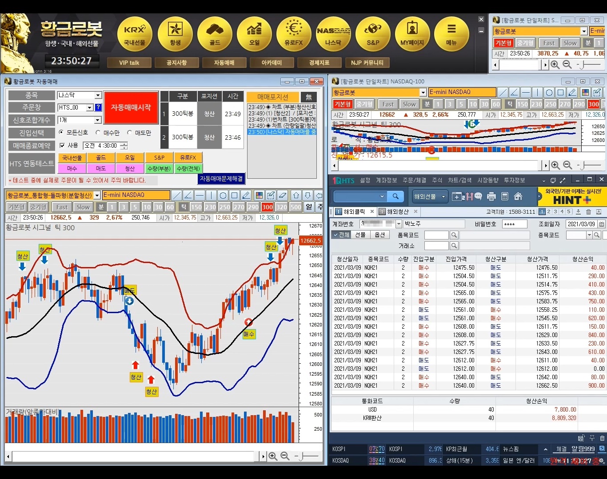Open the 주문/체결 menu in 1Q HTS
Screen dimensions: 607x479
415,180
